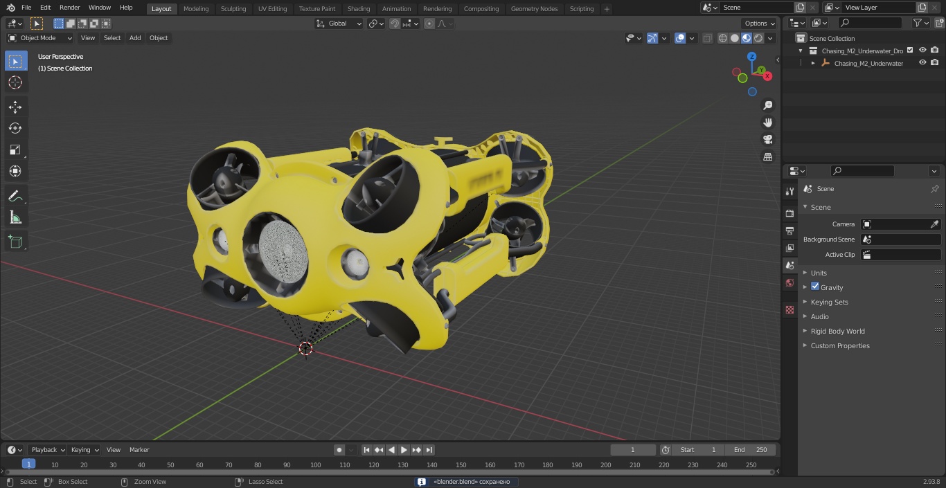Play the animation in reverse
946x488 pixels.
pos(392,450)
